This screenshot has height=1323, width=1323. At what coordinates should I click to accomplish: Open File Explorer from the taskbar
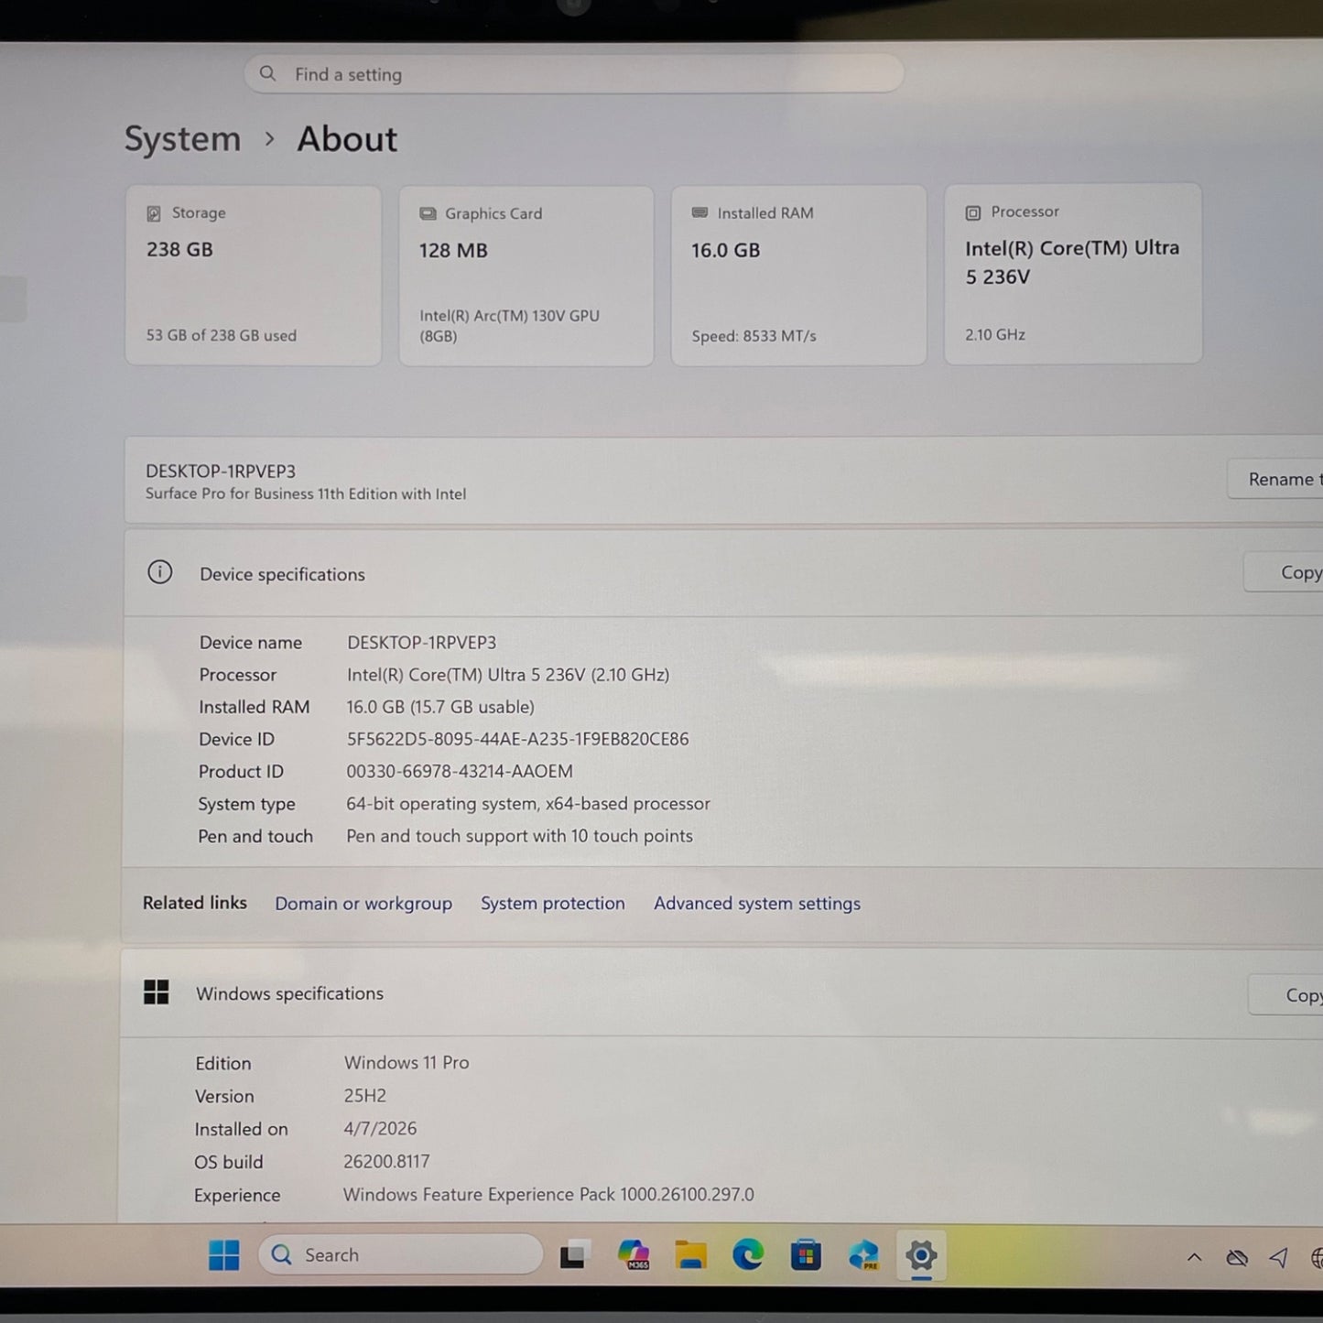tap(690, 1255)
